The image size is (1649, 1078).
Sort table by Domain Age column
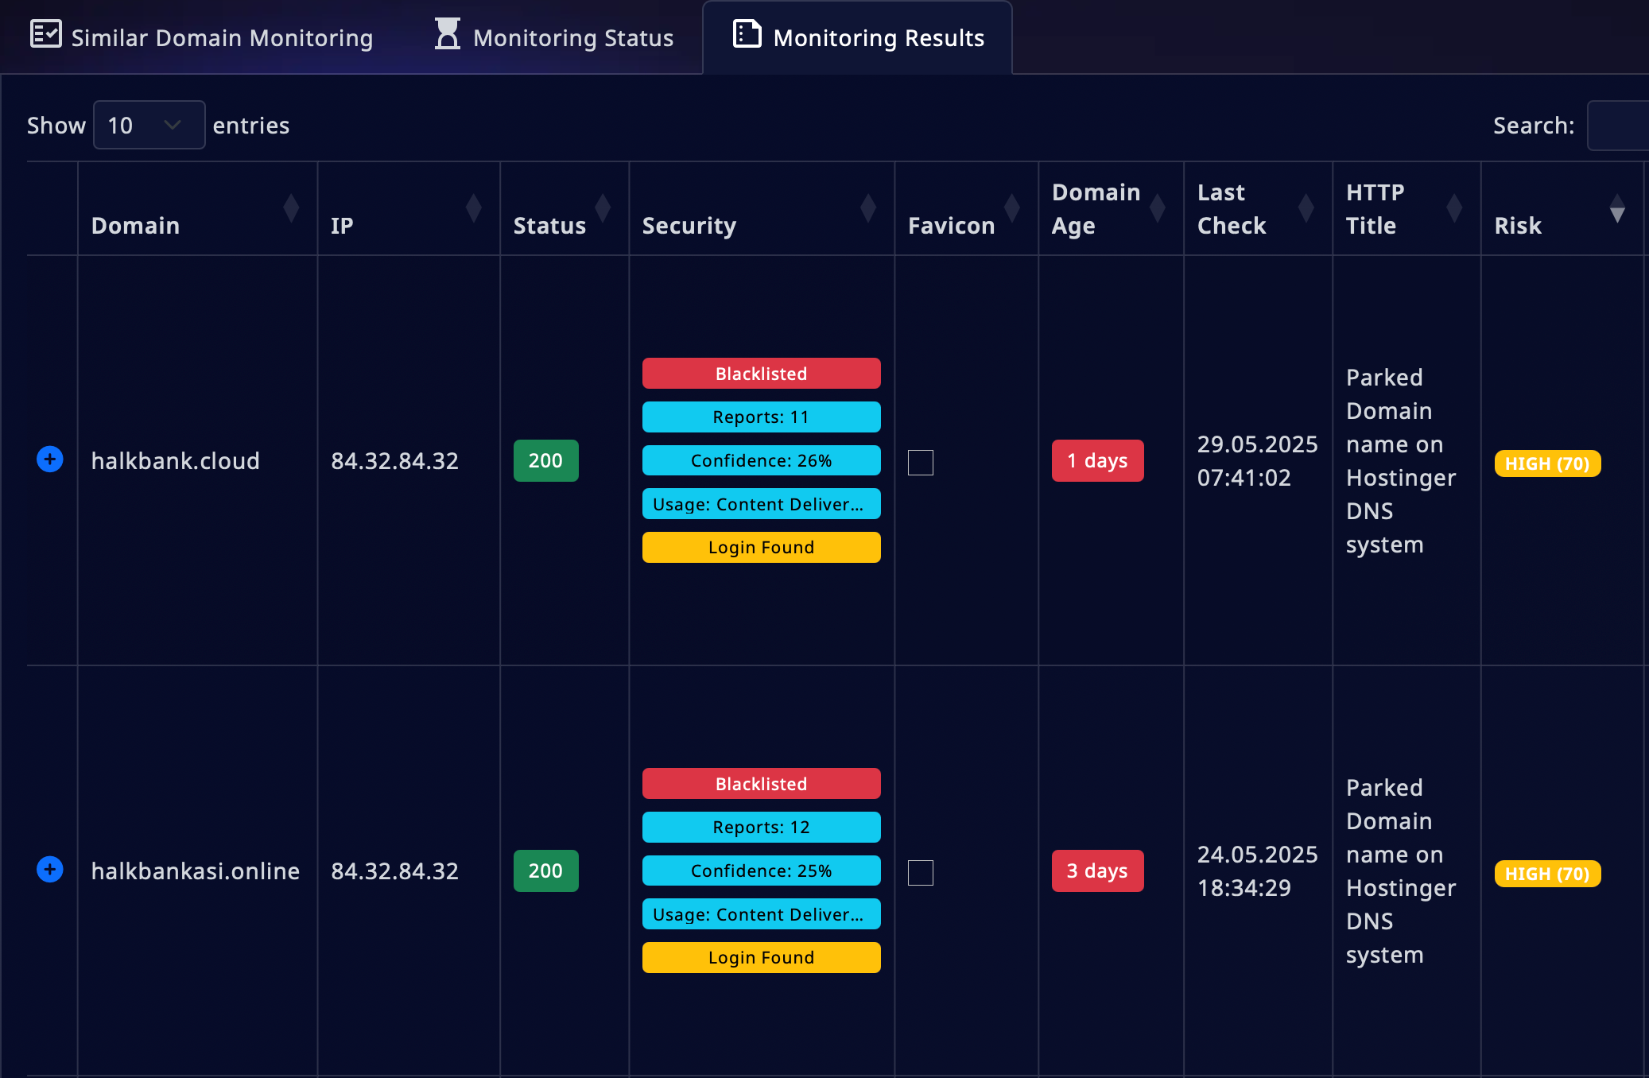point(1111,209)
